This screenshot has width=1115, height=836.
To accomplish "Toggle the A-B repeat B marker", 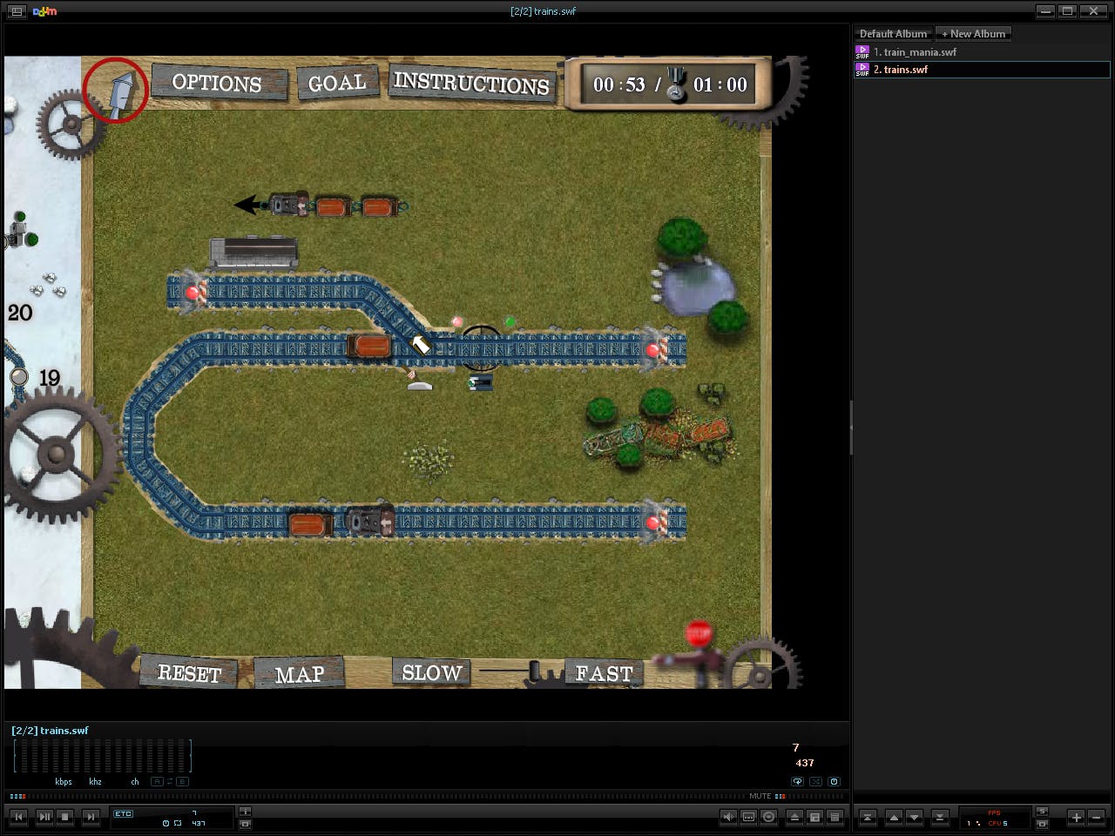I will click(181, 782).
